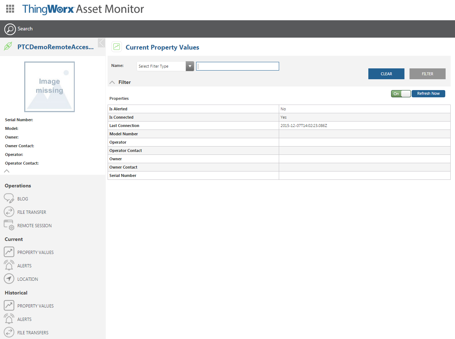The image size is (455, 339).
Task: Click Current Property Values chart icon in sidebar
Action: pyautogui.click(x=9, y=252)
